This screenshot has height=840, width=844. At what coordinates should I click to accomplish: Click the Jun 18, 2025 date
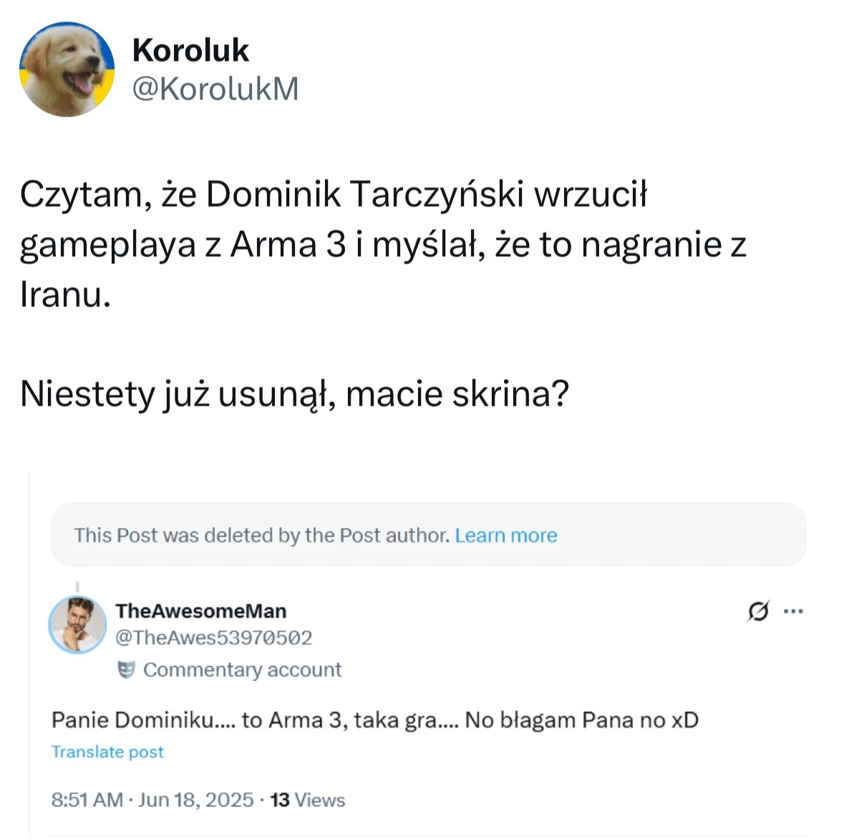pos(195,799)
